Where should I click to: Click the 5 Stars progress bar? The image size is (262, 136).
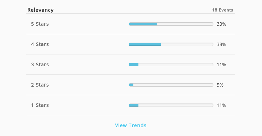point(171,24)
